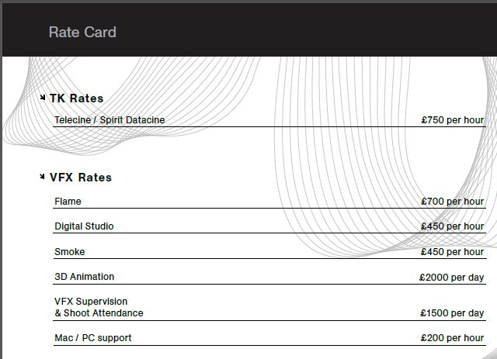This screenshot has width=497, height=359.
Task: Collapse the VFX Rates section heading
Action: click(x=81, y=178)
